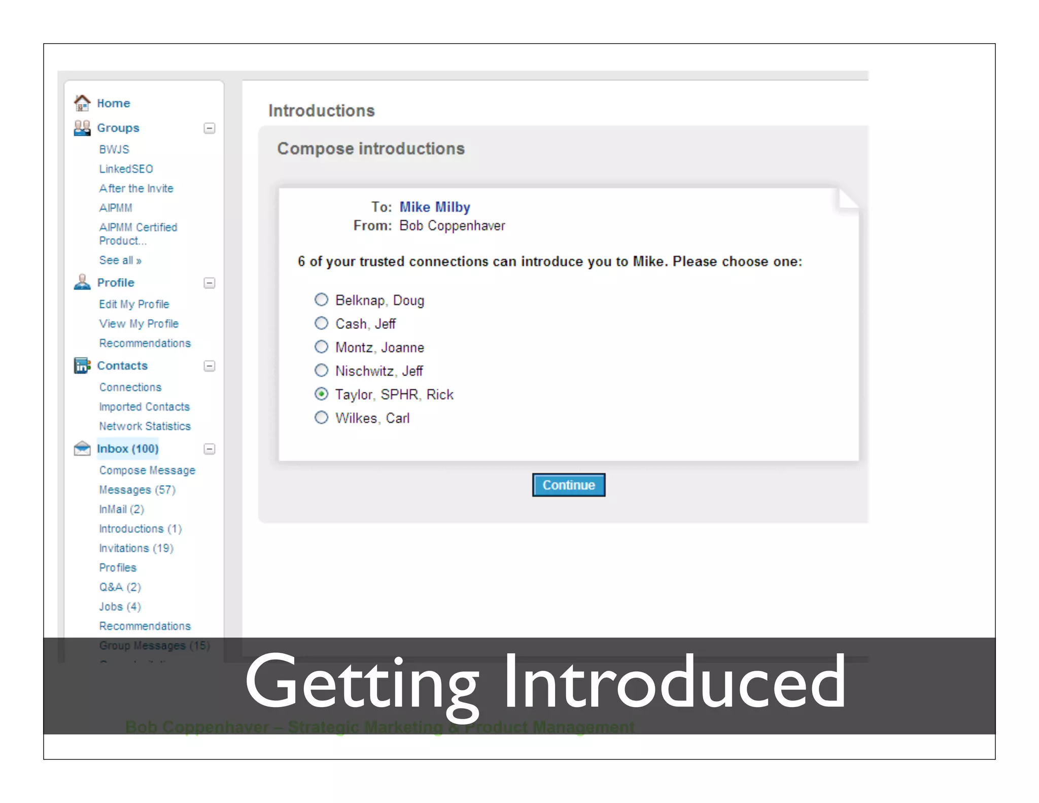Image resolution: width=1039 pixels, height=803 pixels.
Task: Open Introductions (1)
Action: (x=141, y=529)
